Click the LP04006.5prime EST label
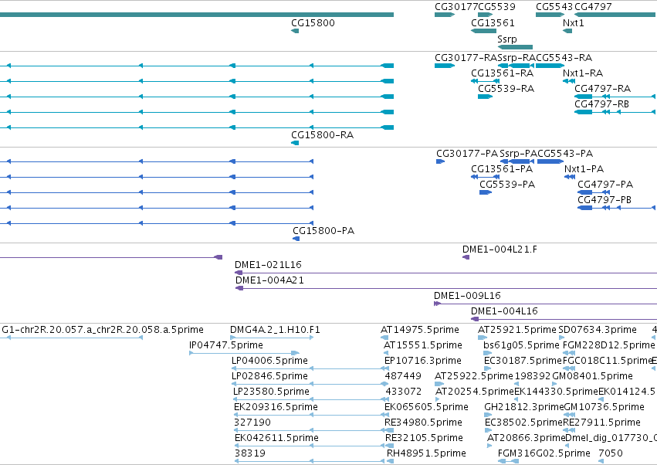 pos(270,361)
